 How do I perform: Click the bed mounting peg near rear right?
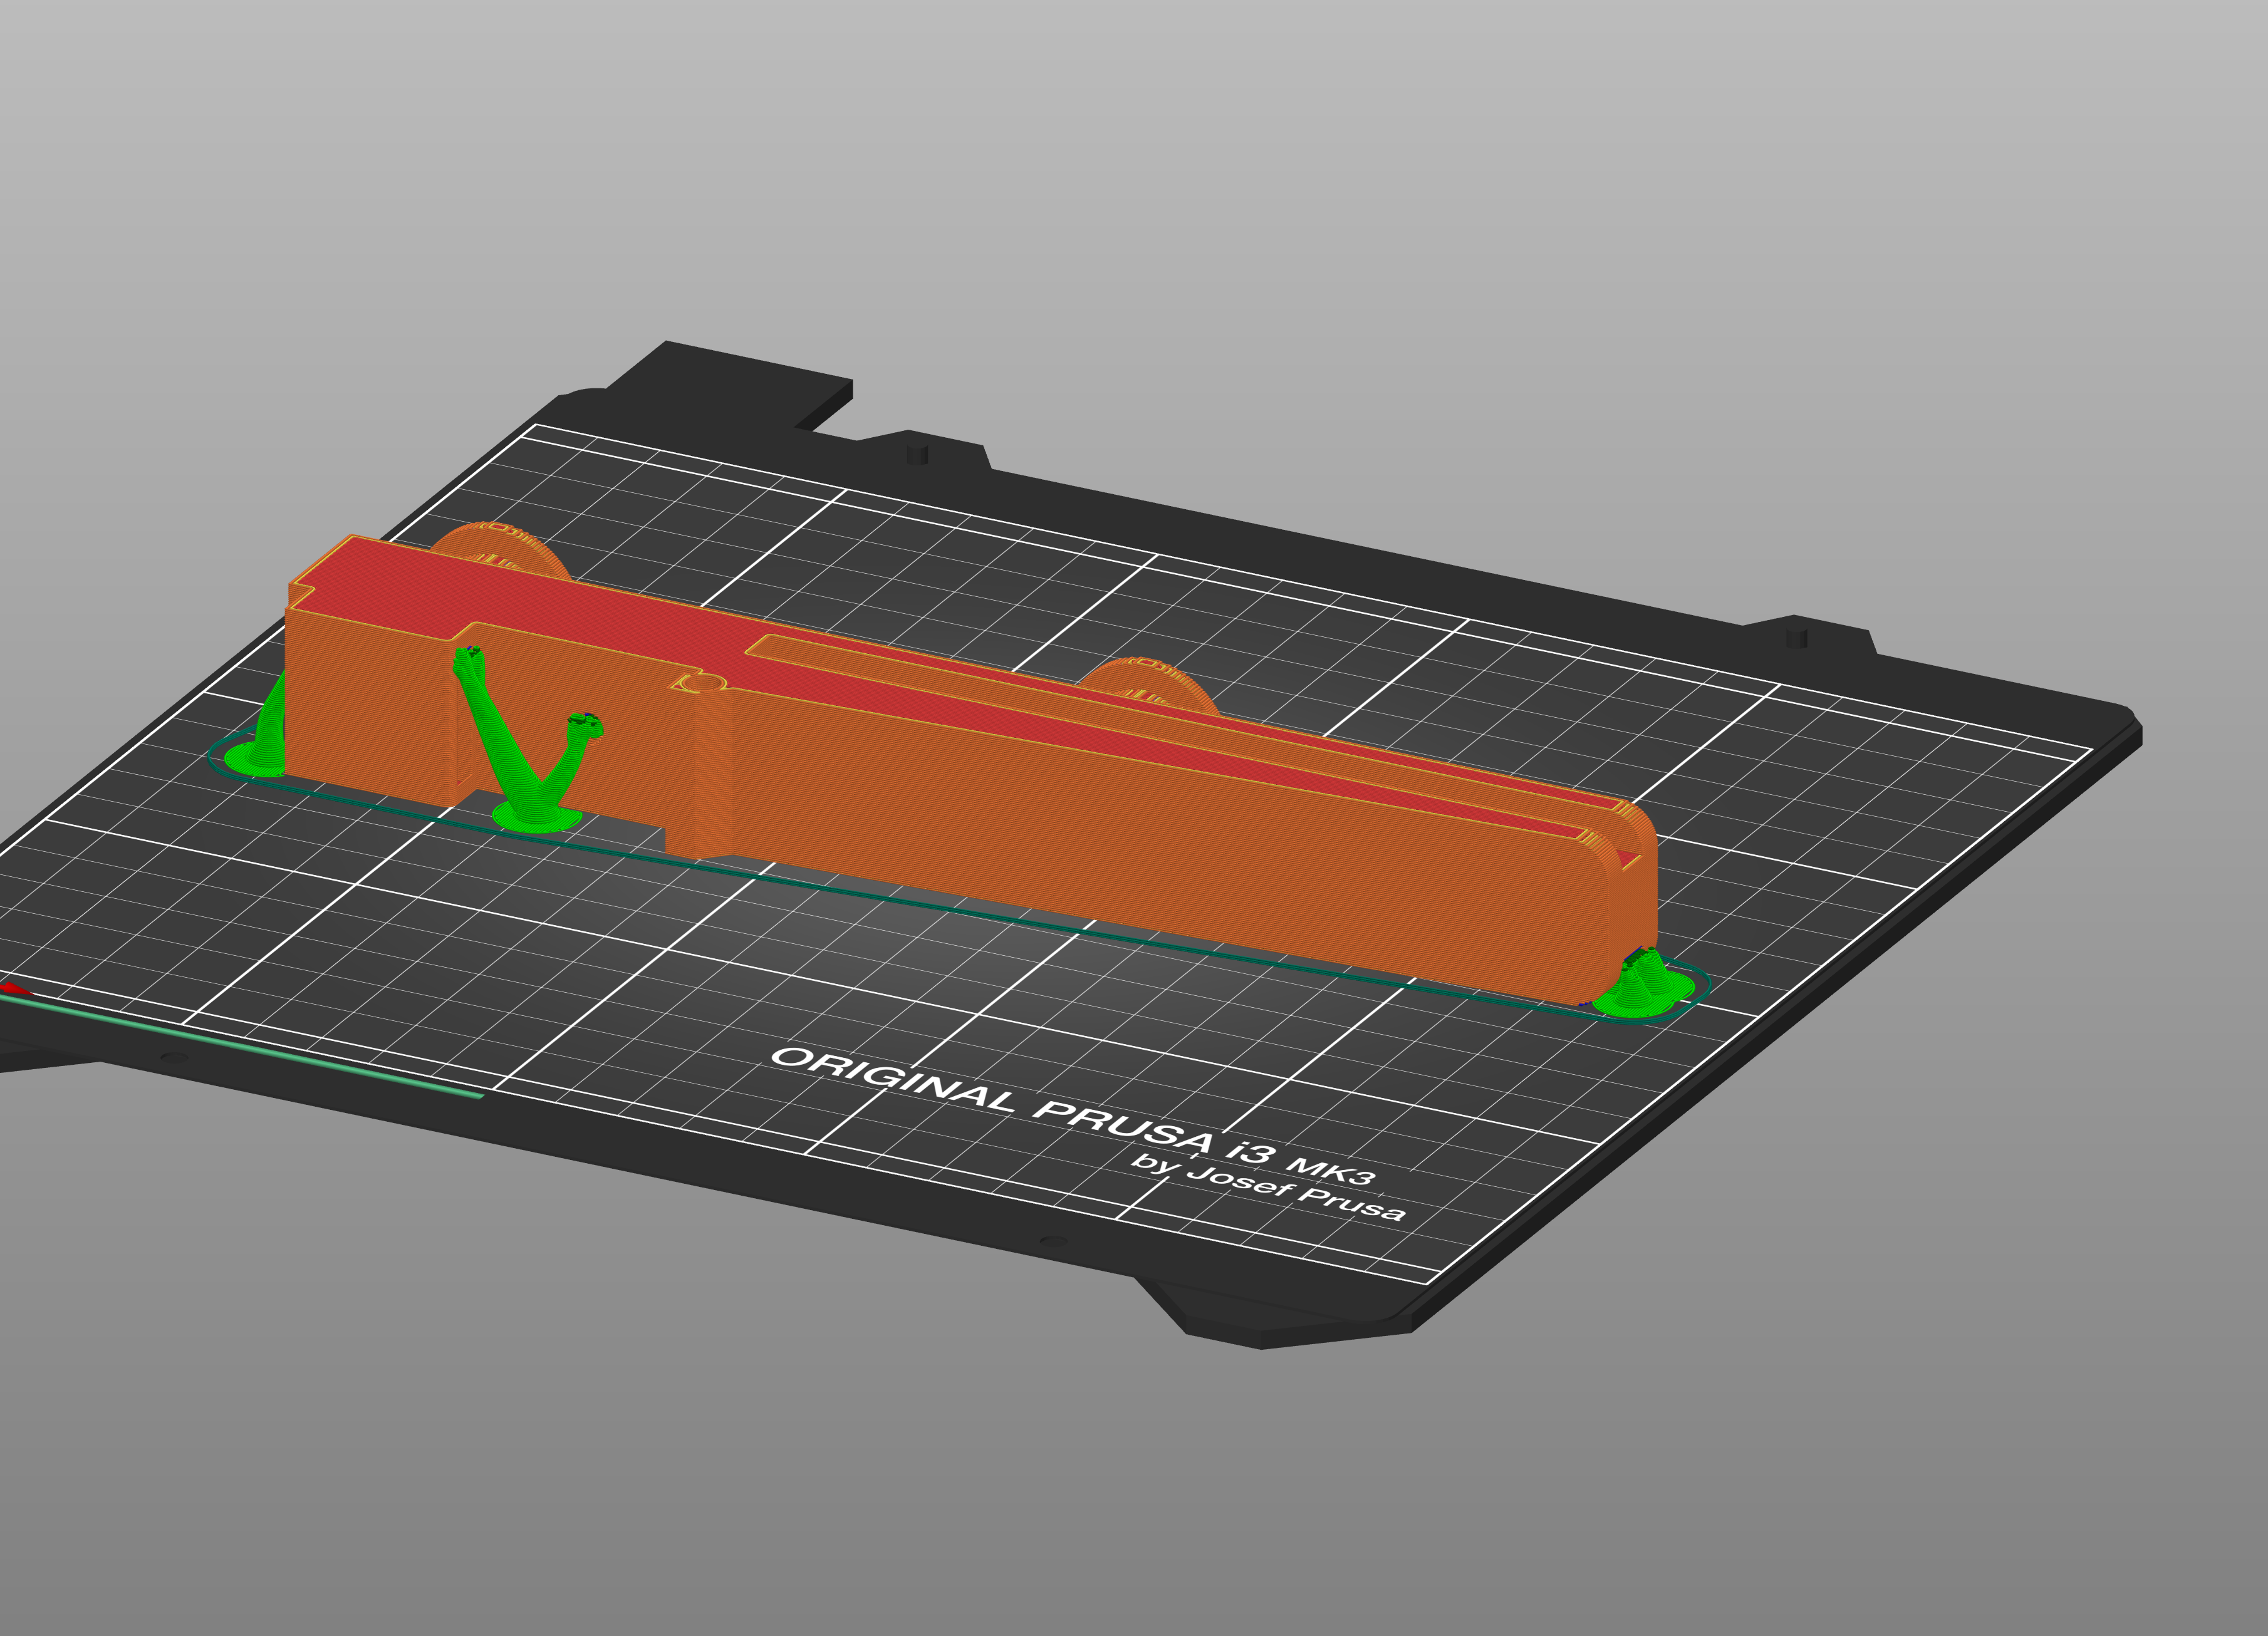coord(1796,637)
